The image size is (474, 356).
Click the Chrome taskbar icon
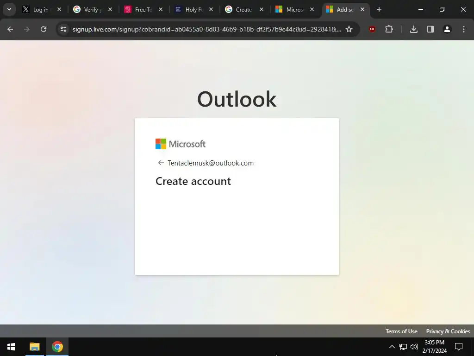point(57,347)
